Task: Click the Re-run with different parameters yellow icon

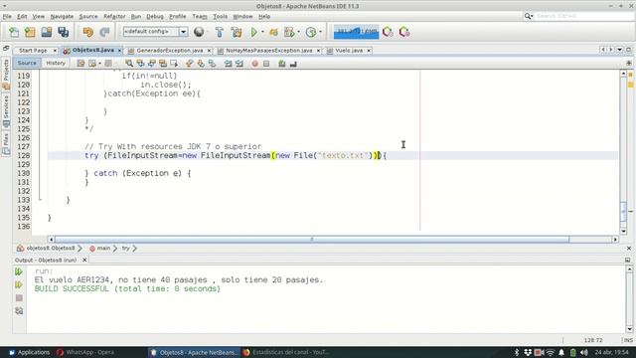Action: [19, 285]
